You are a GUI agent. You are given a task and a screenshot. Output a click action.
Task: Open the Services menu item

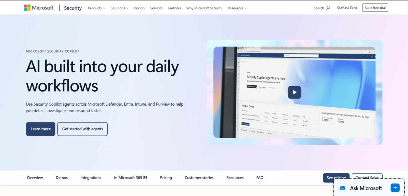pos(156,8)
